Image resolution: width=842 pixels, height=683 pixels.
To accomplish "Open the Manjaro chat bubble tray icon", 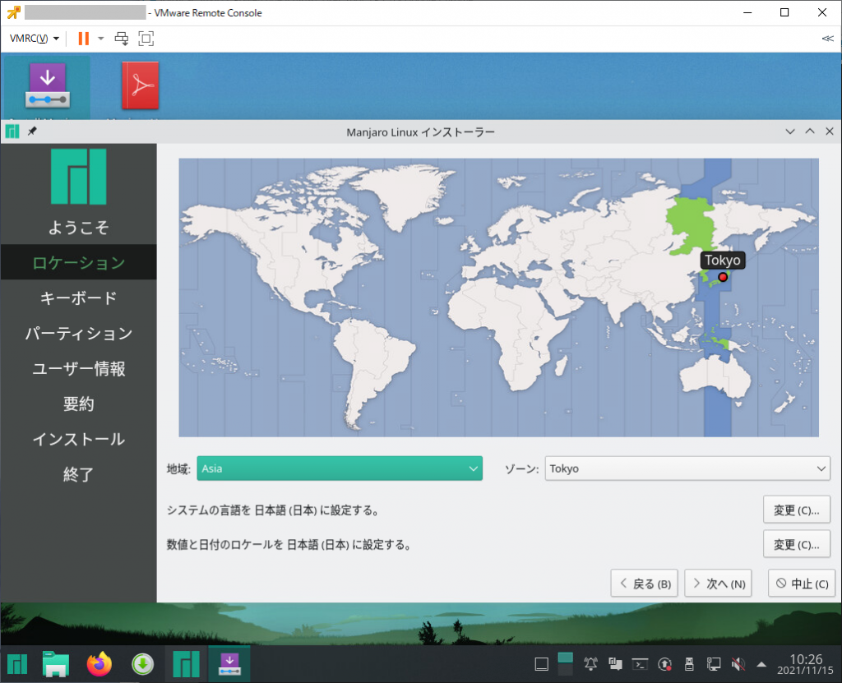I will [x=615, y=664].
